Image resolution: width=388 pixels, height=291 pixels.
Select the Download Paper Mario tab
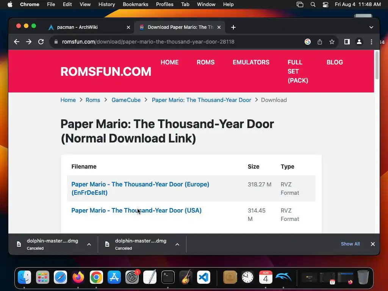pos(179,27)
